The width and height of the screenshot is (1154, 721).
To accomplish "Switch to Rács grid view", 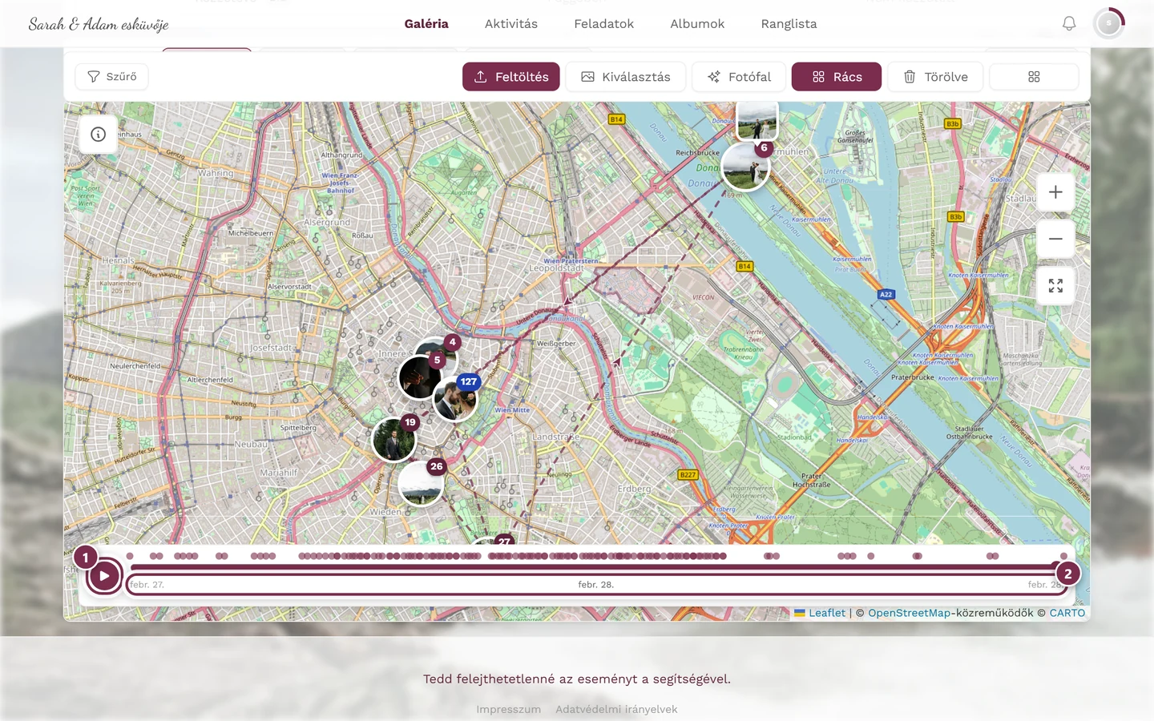I will point(837,77).
